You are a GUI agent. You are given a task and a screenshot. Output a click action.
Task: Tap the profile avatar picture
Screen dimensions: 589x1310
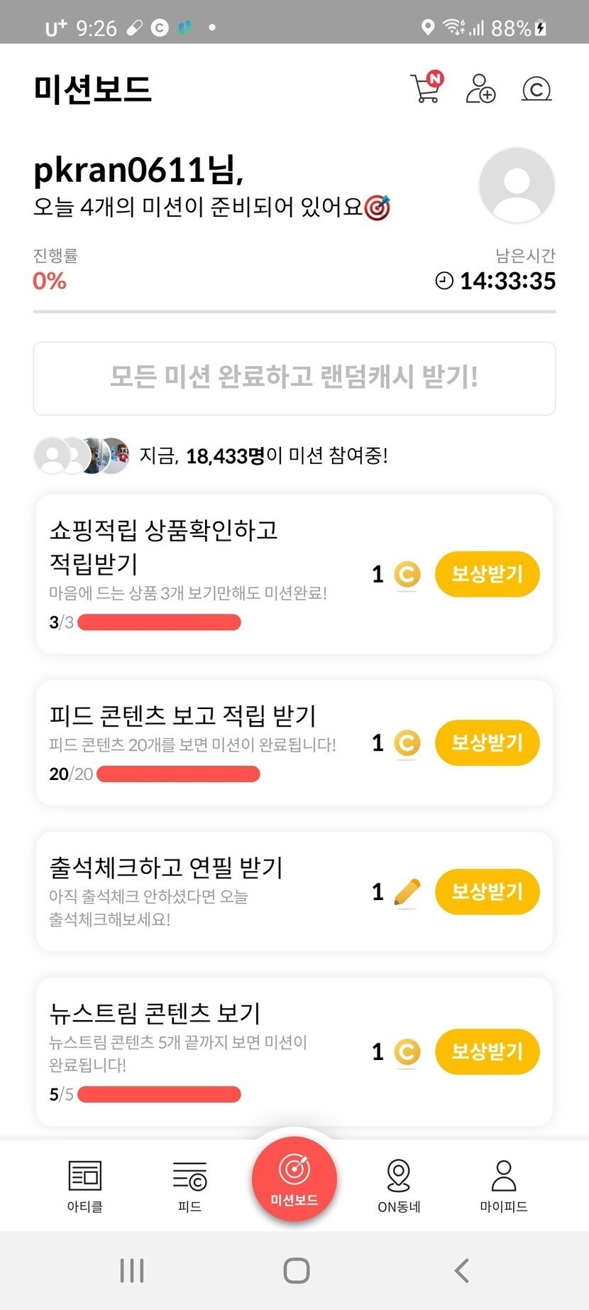(x=517, y=185)
